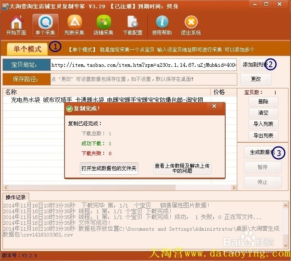
Task: Minimize the application window
Action: (x=255, y=4)
